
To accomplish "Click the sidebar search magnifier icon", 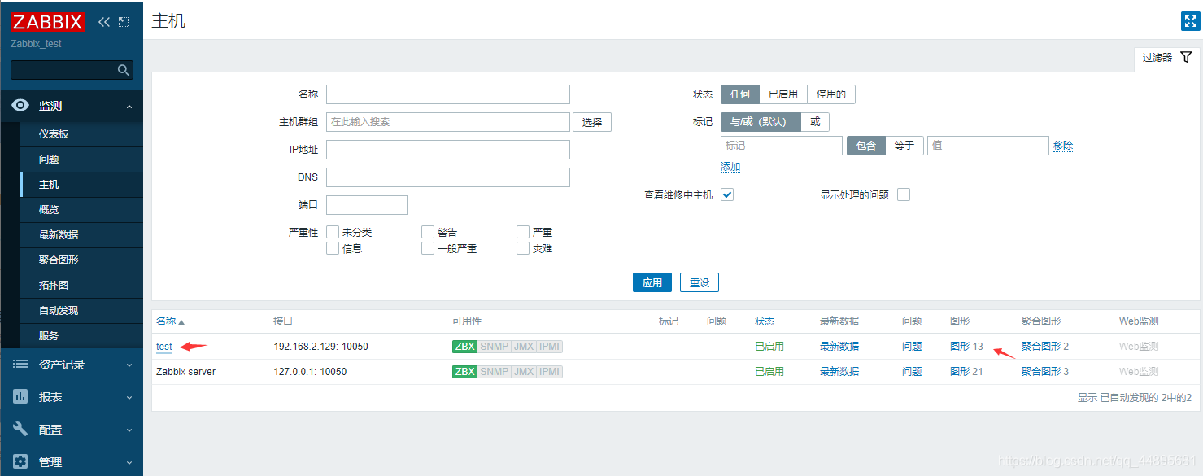I will [x=124, y=70].
